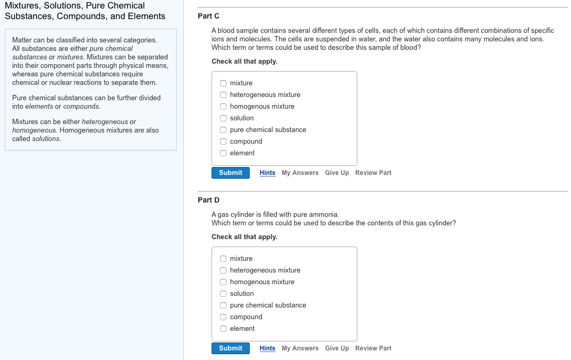Screen dimensions: 571x360
Task: Submit the answers for Part C
Action: 230,172
